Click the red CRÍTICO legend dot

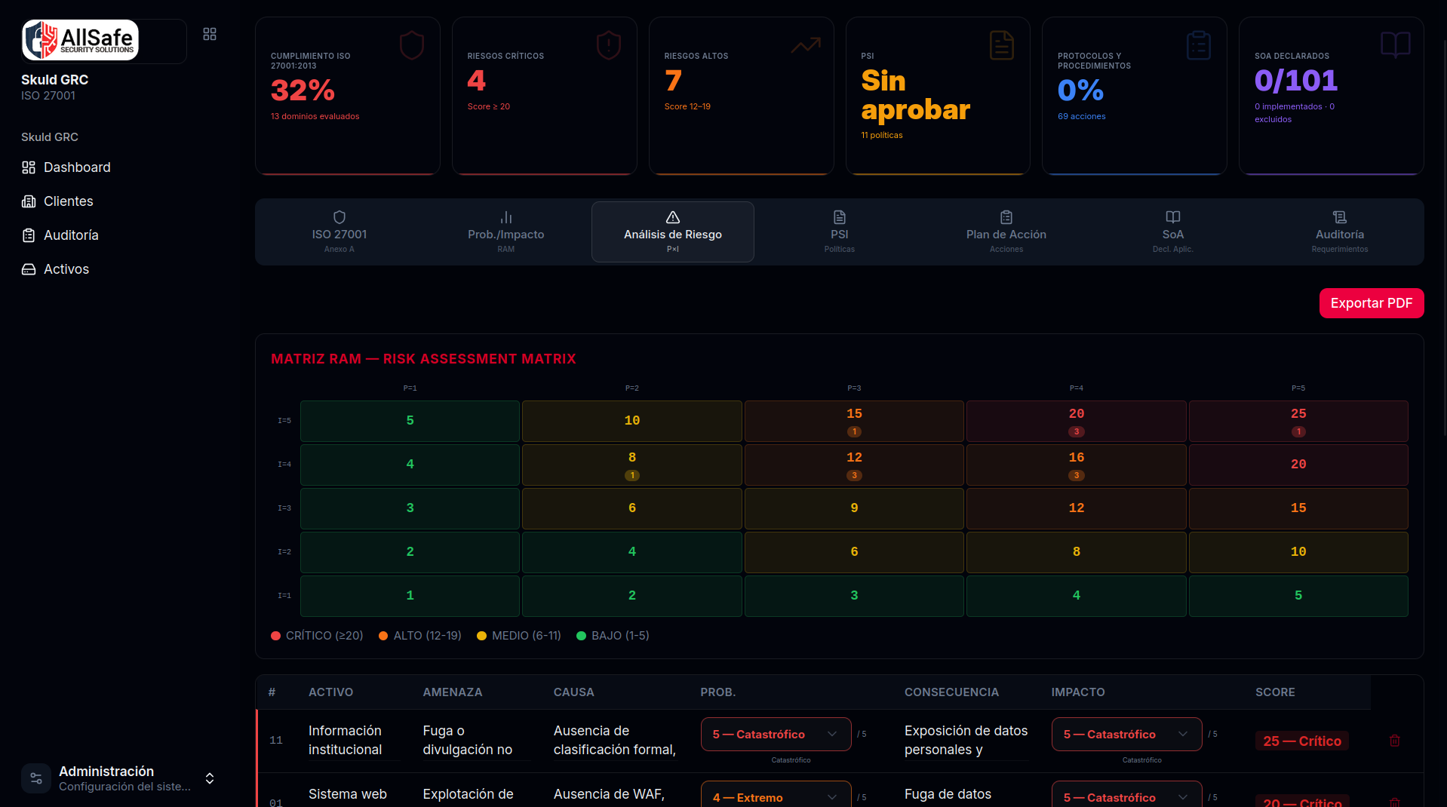276,636
